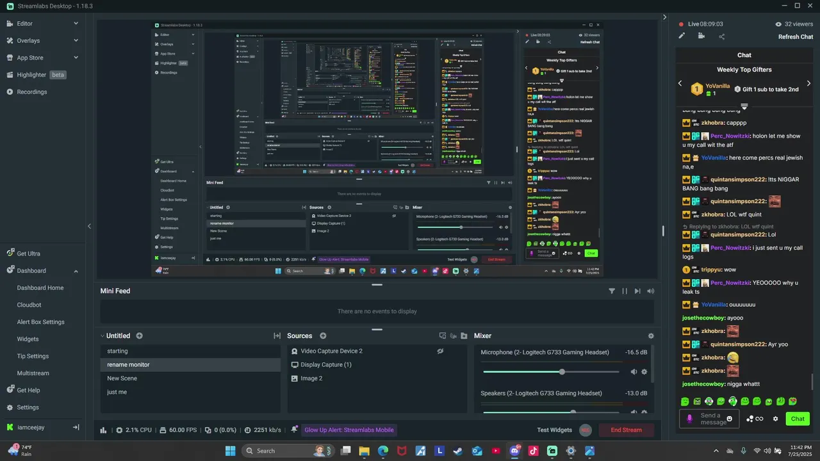The image size is (820, 461).
Task: Adjust the Microphone volume slider
Action: tap(551, 372)
